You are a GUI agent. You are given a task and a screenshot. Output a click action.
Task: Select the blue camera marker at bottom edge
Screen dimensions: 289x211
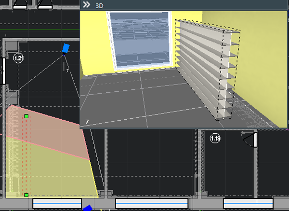[88, 208]
